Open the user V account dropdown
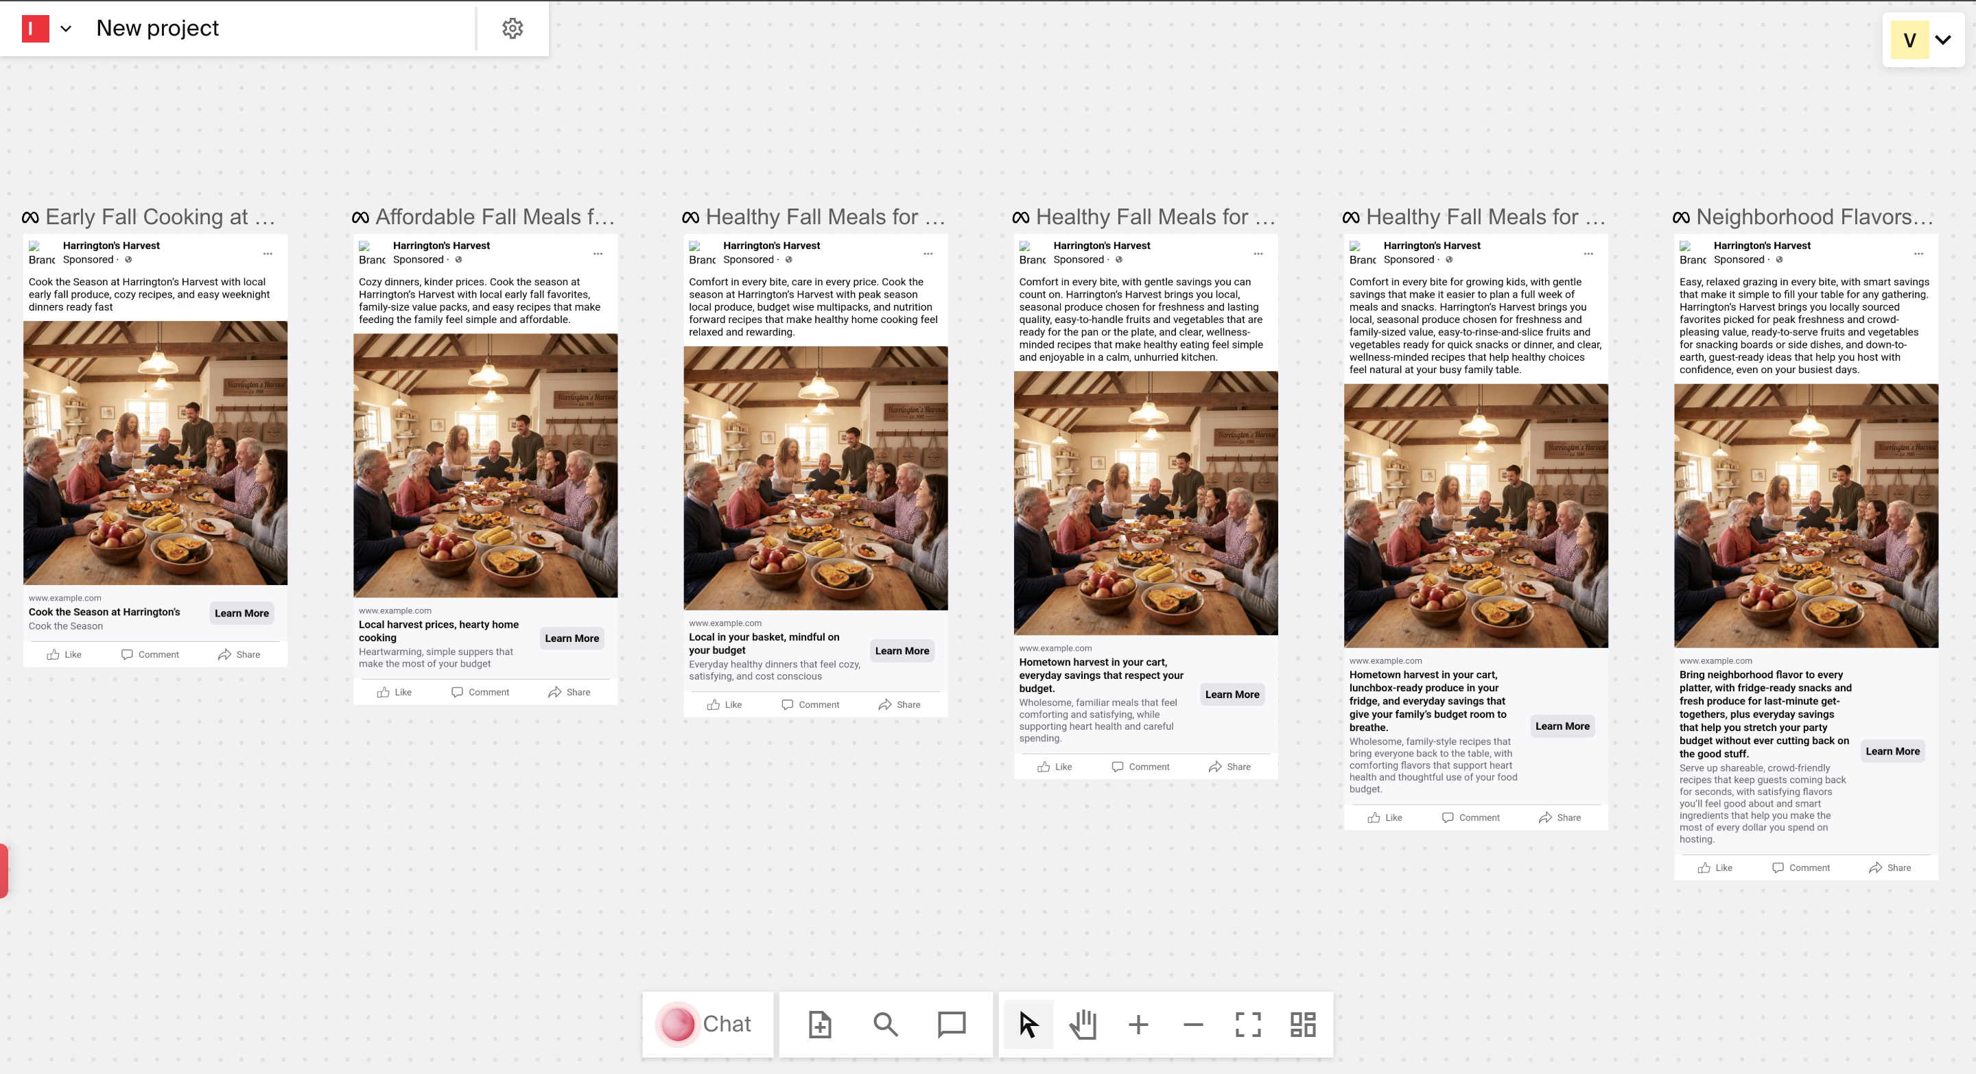1976x1074 pixels. [x=1924, y=40]
